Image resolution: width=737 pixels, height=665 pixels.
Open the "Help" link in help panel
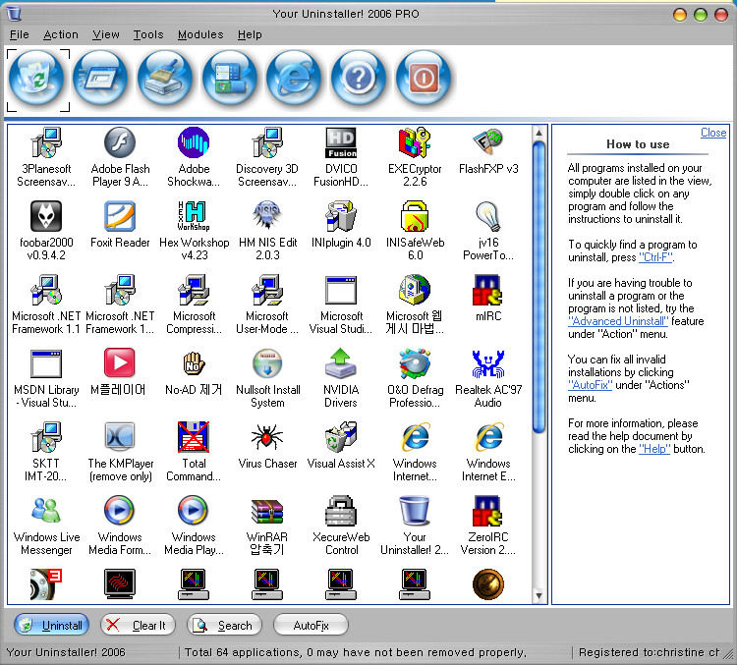tap(654, 449)
